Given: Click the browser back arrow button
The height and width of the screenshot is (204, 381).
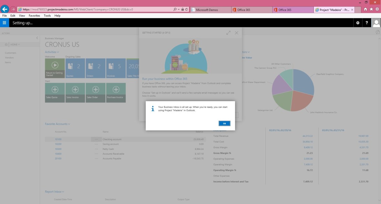Looking at the screenshot, I should click(5, 9).
